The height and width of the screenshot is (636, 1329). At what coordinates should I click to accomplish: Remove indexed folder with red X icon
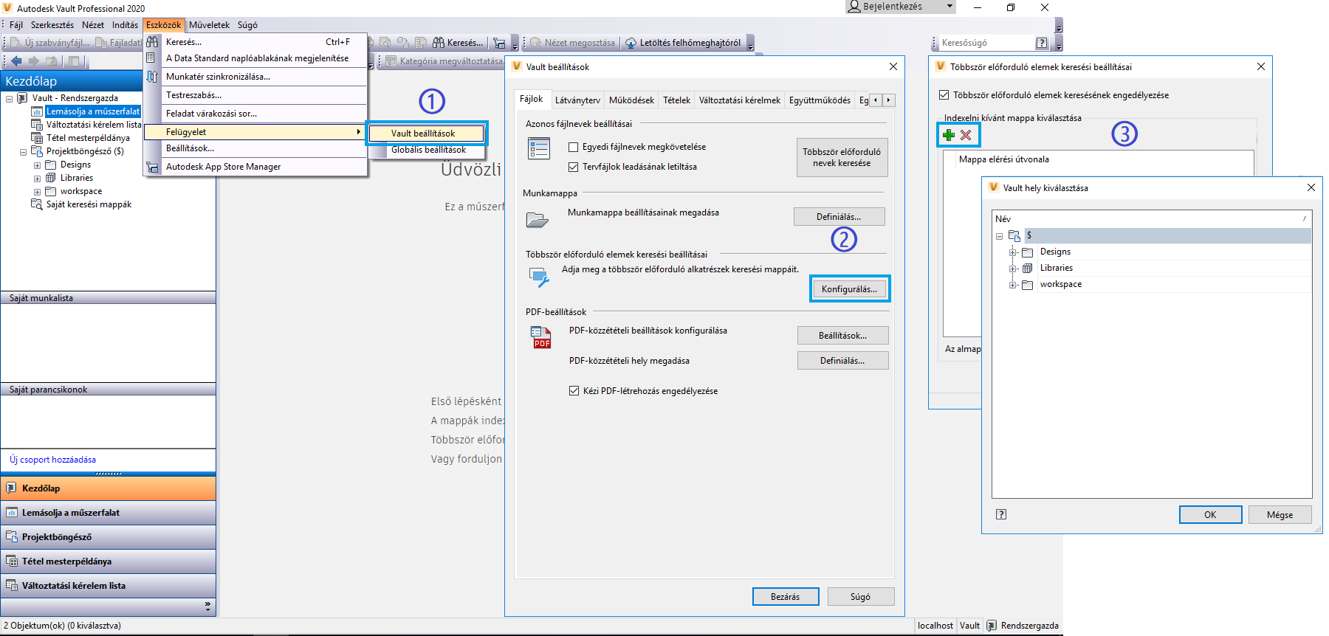(x=966, y=135)
